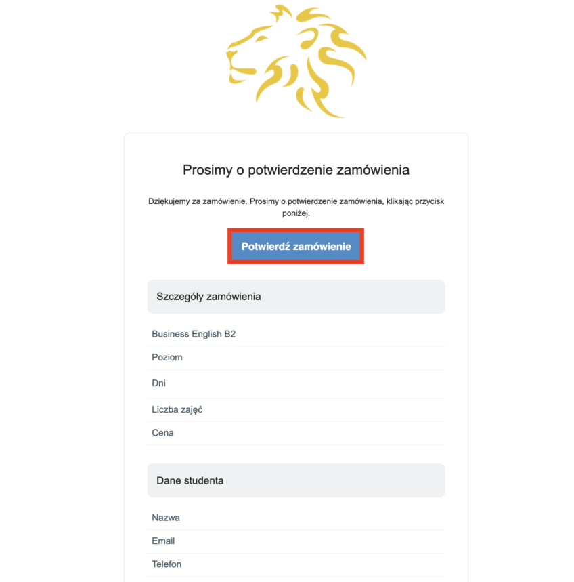Select the Email field row
Screen dimensions: 574x582
coord(163,541)
